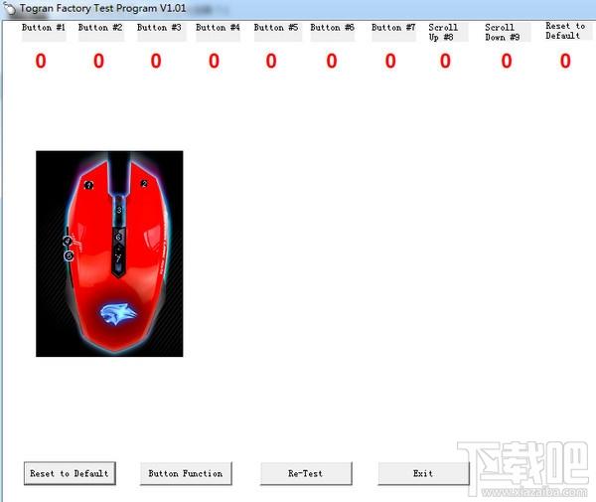Click the Re-Test button
Screen dimensions: 596x502
click(306, 473)
